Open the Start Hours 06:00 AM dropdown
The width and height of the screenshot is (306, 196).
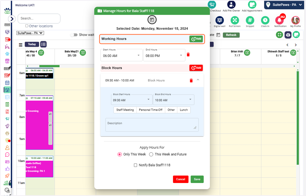point(121,55)
